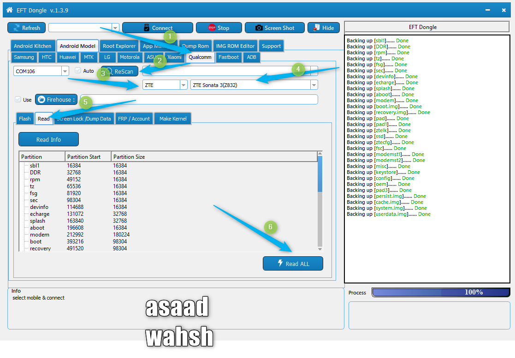Screen dimensions: 515x358
Task: Open the FRP / Account tab
Action: [x=134, y=119]
